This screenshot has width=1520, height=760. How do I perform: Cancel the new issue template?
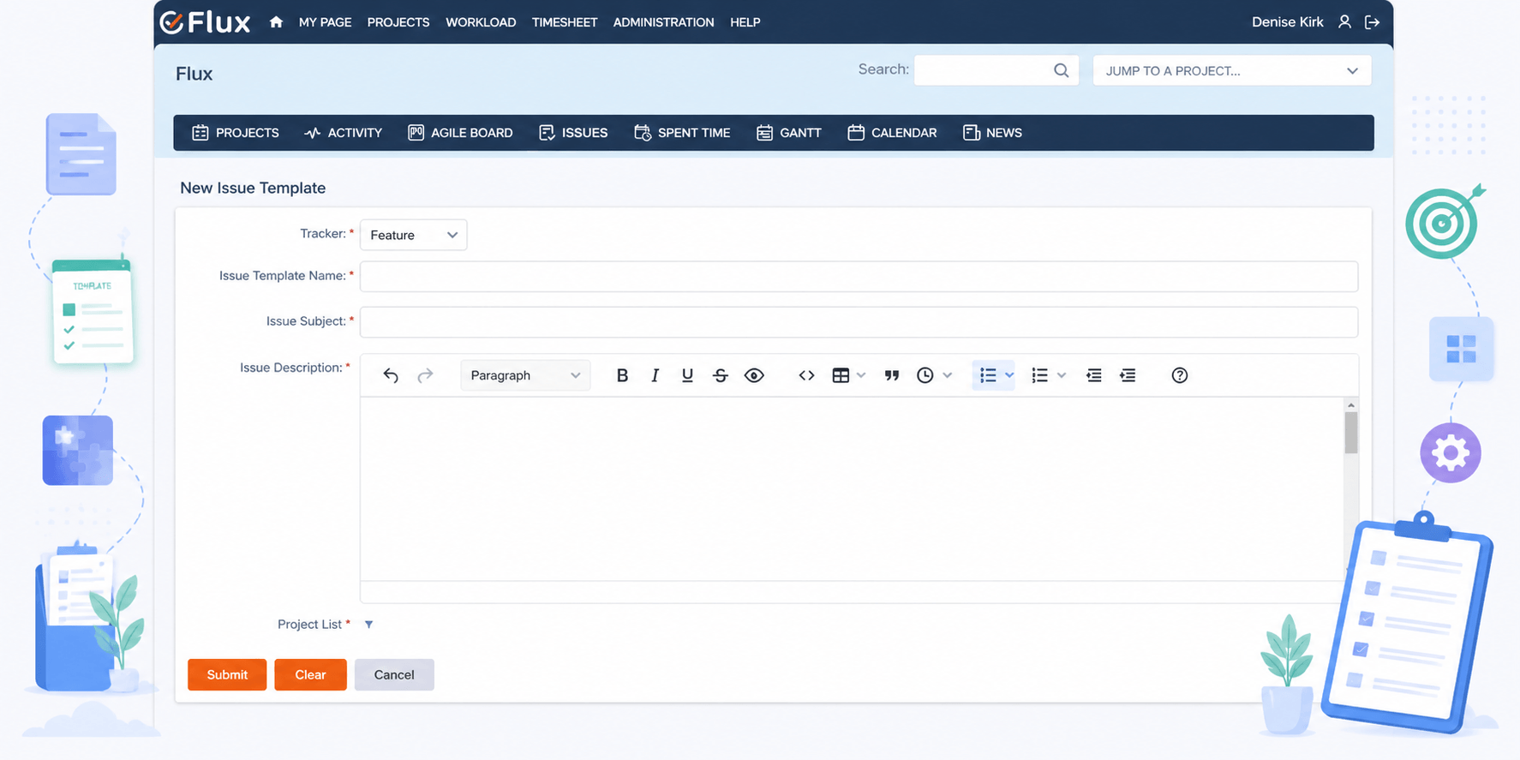tap(394, 674)
